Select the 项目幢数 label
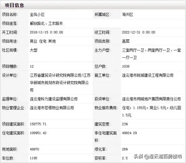The image size is (186, 163). (10, 66)
